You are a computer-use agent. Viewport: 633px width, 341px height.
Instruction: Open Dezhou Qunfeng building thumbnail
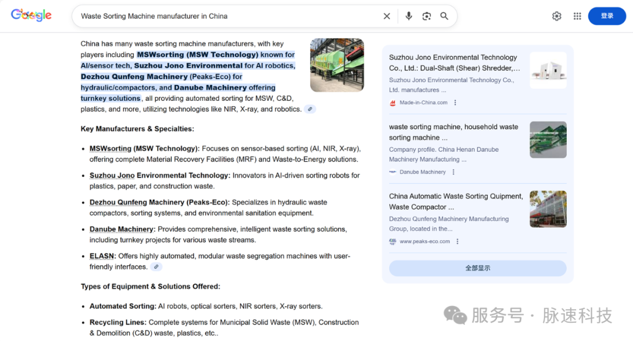[x=548, y=209]
